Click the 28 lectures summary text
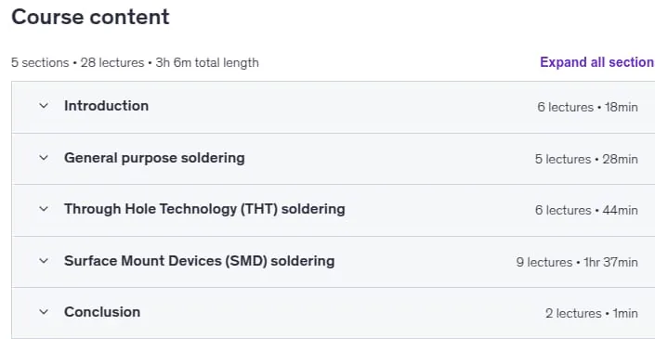655x339 pixels. point(112,62)
